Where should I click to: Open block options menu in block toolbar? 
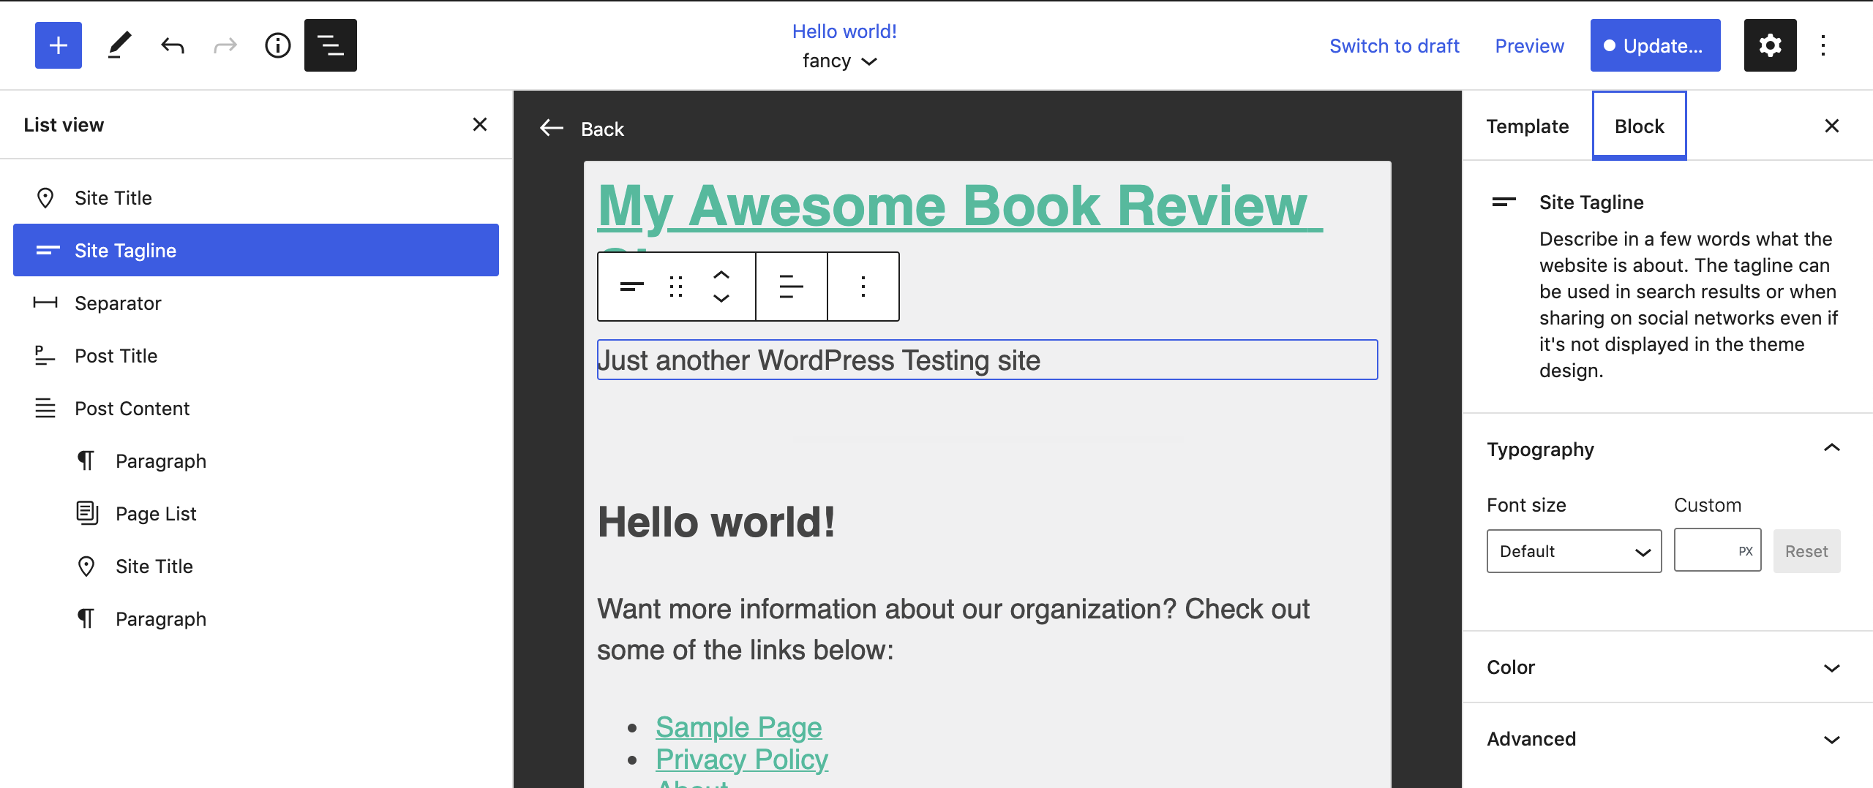click(x=863, y=287)
